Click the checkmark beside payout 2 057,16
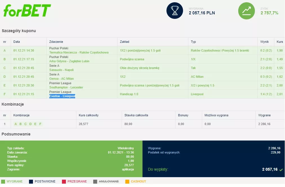 [281, 170]
